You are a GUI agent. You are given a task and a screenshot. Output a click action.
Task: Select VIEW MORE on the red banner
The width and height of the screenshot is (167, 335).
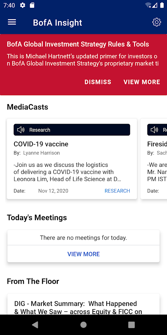142,82
